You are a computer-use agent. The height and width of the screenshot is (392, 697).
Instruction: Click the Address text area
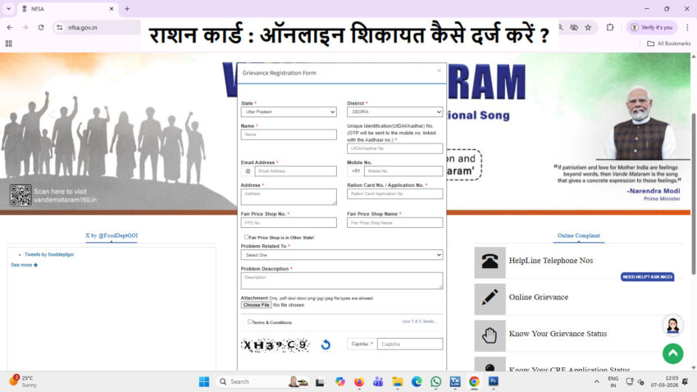(x=289, y=197)
